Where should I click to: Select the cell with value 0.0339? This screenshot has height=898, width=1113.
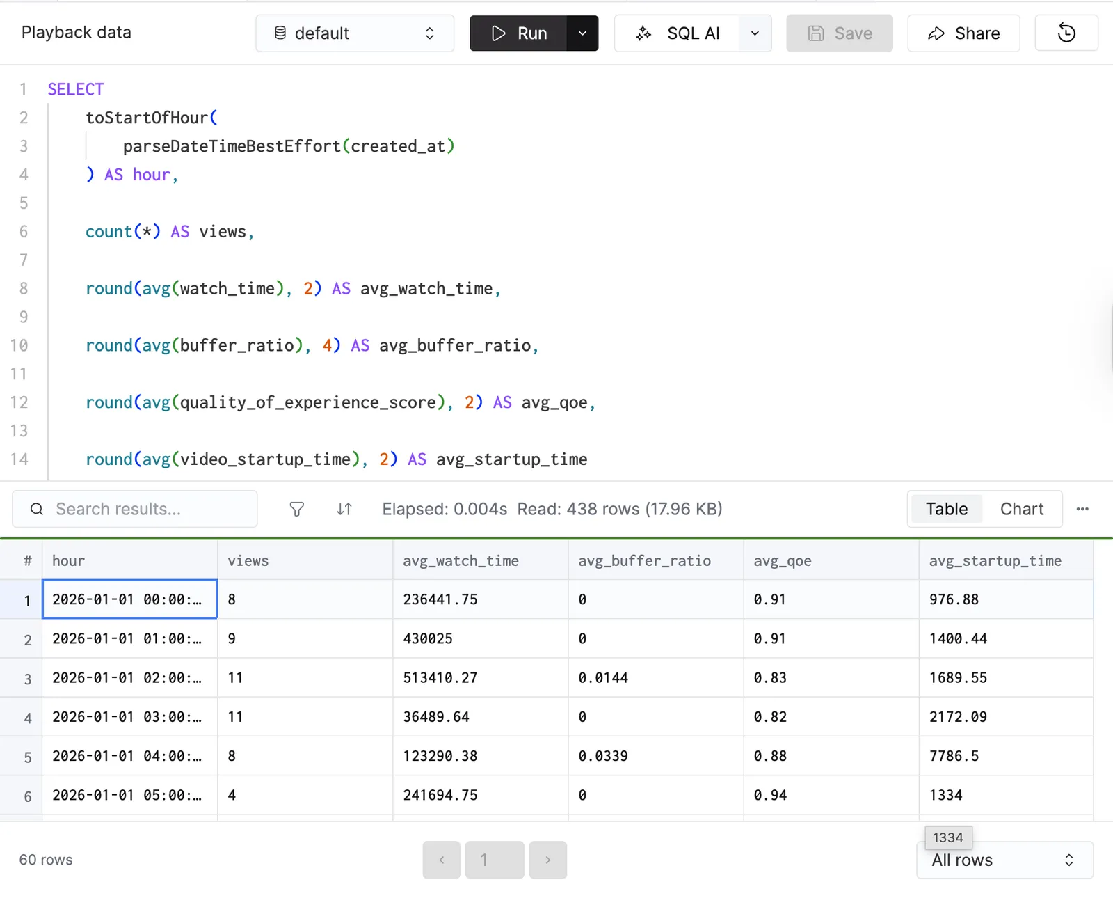(656, 755)
